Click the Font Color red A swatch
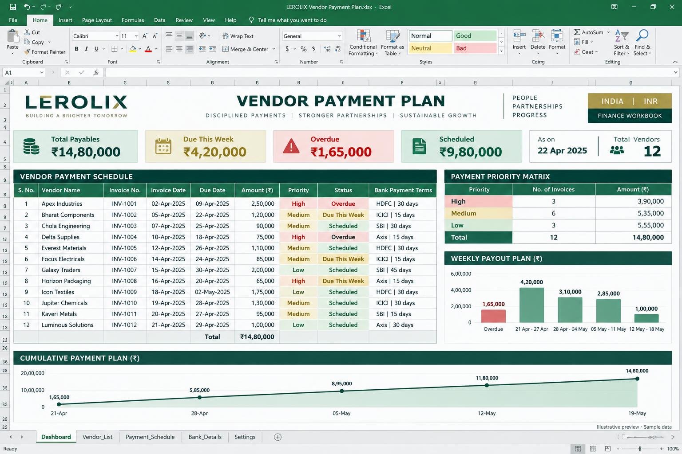 (x=148, y=49)
